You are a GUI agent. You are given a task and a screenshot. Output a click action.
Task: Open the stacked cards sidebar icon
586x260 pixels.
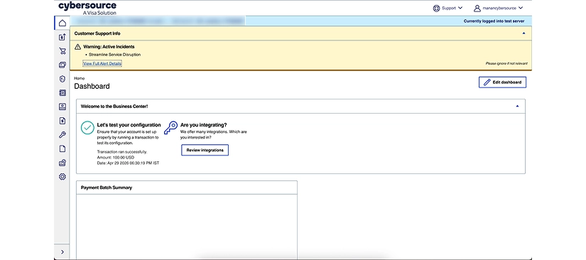[x=63, y=65]
